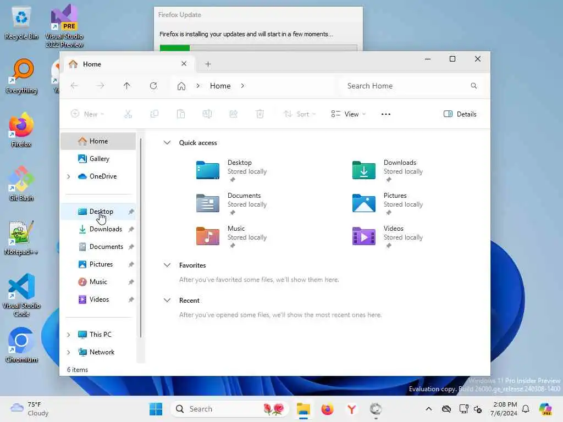The image size is (563, 422).
Task: Select Desktop in the navigation pane
Action: [x=98, y=212]
